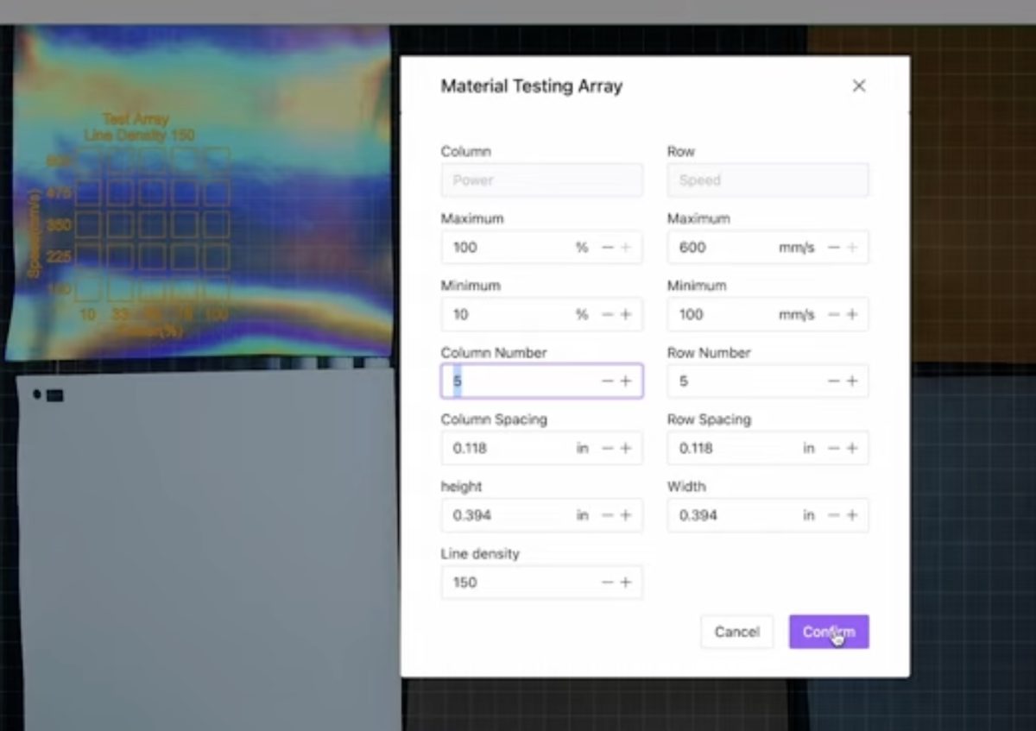Screen dimensions: 1036x731
Task: Decrease minimum power with minus button
Action: tap(607, 314)
